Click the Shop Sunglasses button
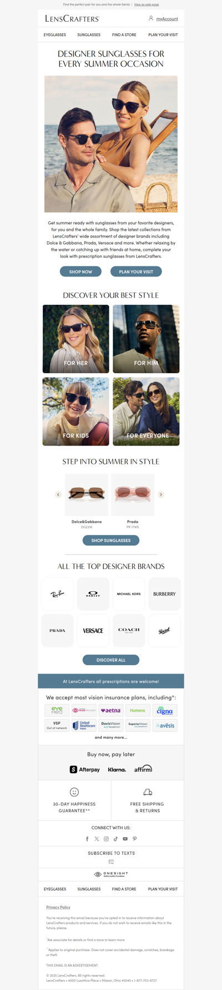The height and width of the screenshot is (990, 222). (x=111, y=540)
